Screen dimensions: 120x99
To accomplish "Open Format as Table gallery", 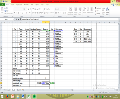I will [76, 11].
